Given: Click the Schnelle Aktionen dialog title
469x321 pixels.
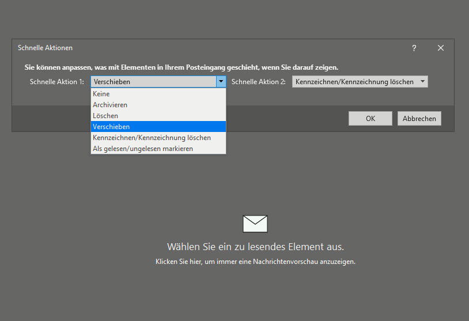Looking at the screenshot, I should (45, 48).
